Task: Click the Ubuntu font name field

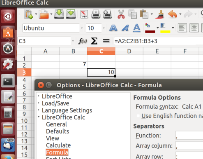Action: [x=51, y=28]
